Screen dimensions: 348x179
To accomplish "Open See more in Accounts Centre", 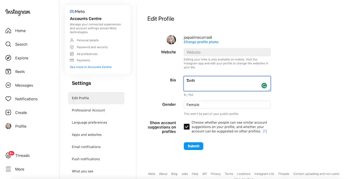I will (x=91, y=67).
